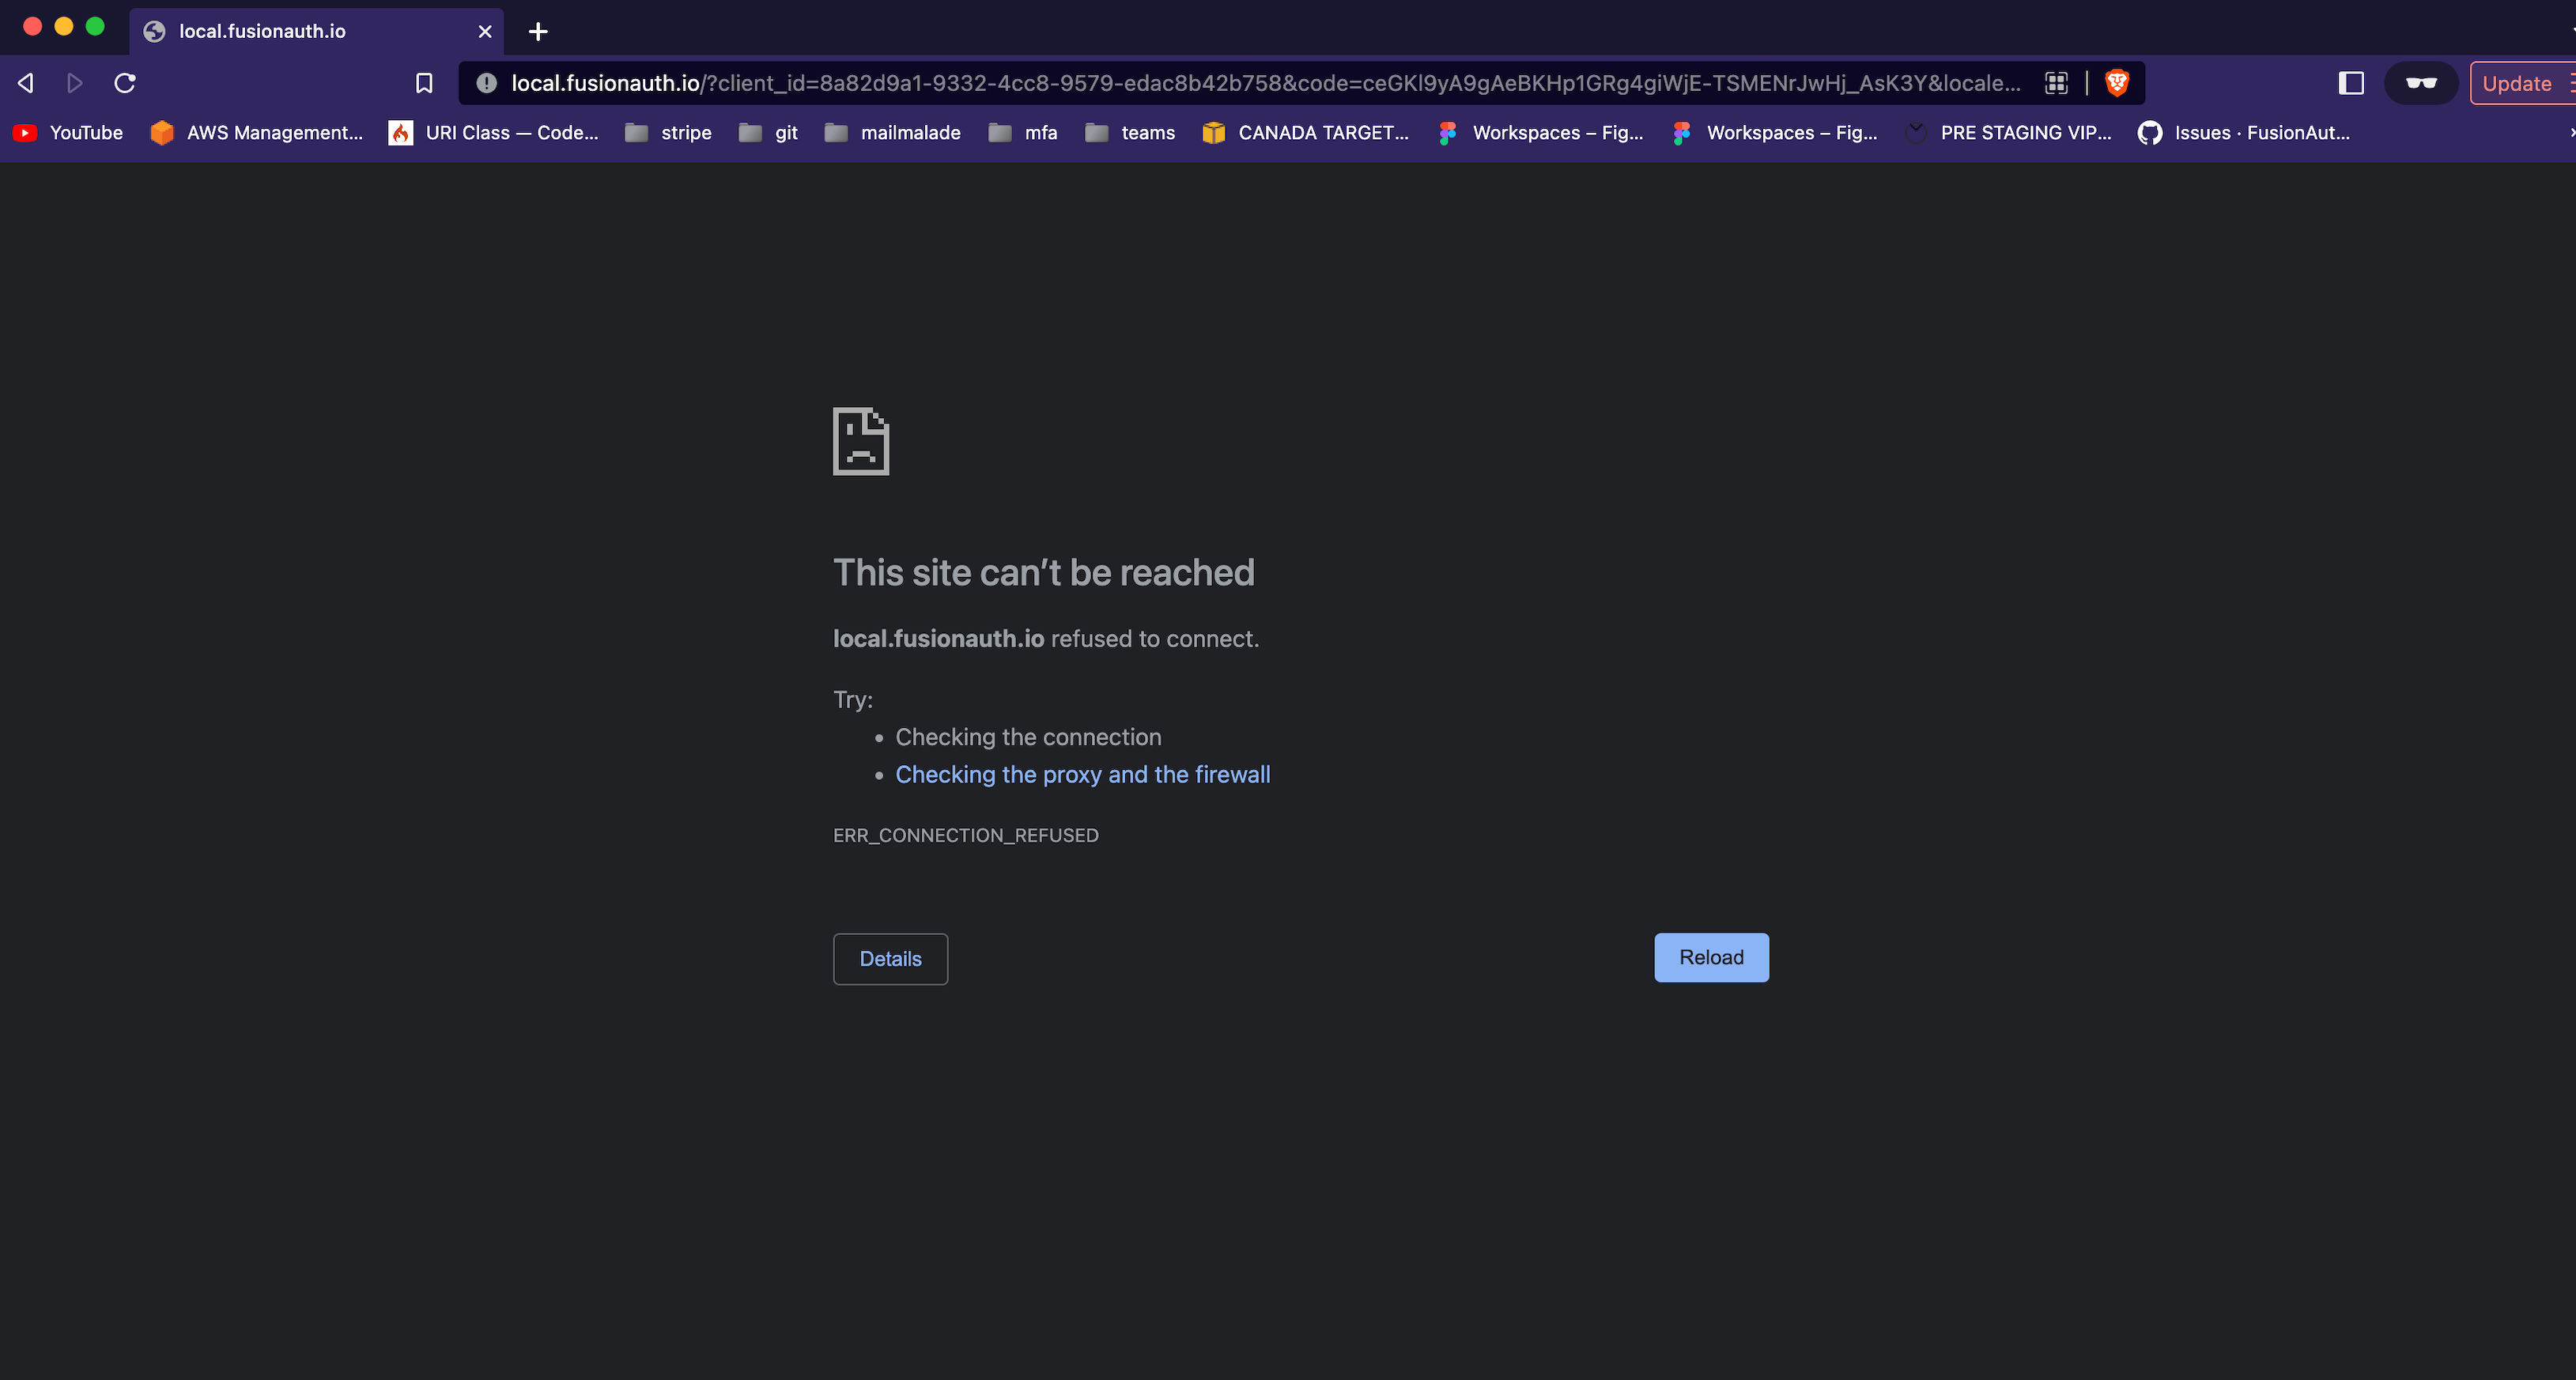2576x1380 pixels.
Task: Open AWS Management bookmark
Action: coord(257,133)
